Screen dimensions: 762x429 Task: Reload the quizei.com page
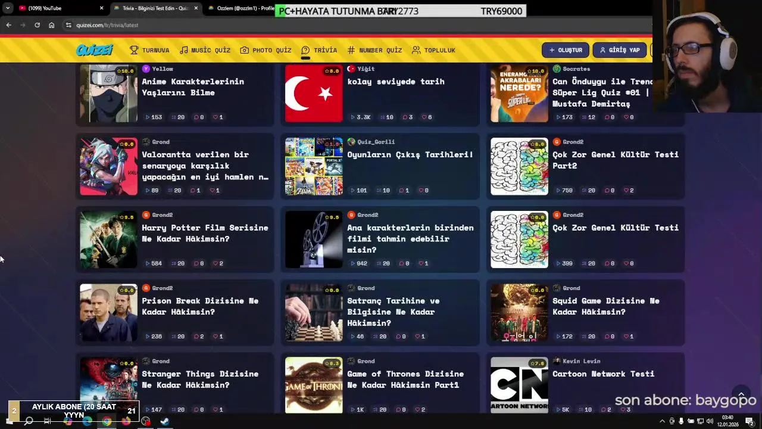pos(37,25)
